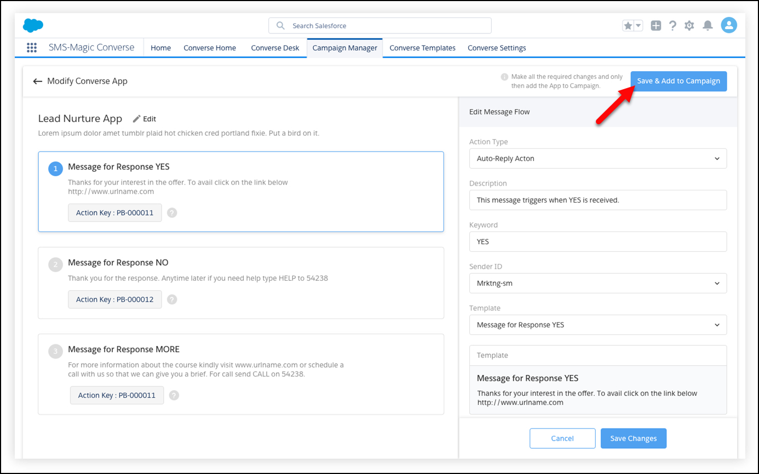This screenshot has height=474, width=759.
Task: Switch to the Converse Desk tab
Action: tap(275, 48)
